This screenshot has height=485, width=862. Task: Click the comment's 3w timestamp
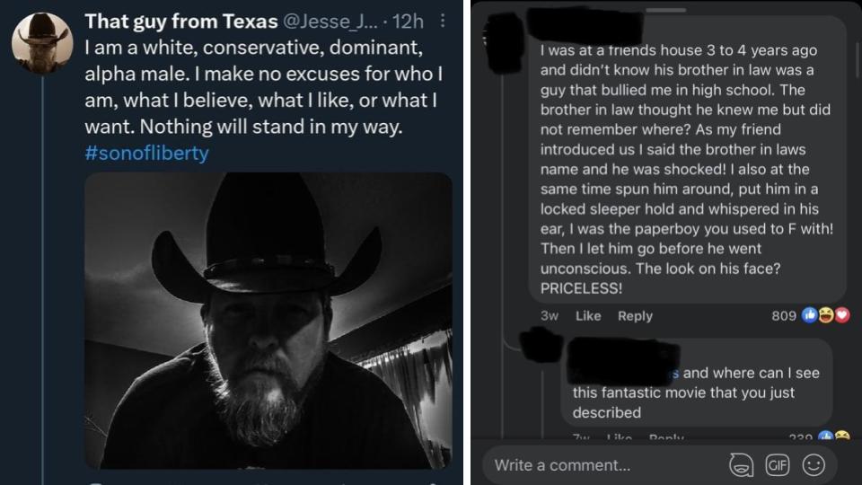pyautogui.click(x=550, y=316)
